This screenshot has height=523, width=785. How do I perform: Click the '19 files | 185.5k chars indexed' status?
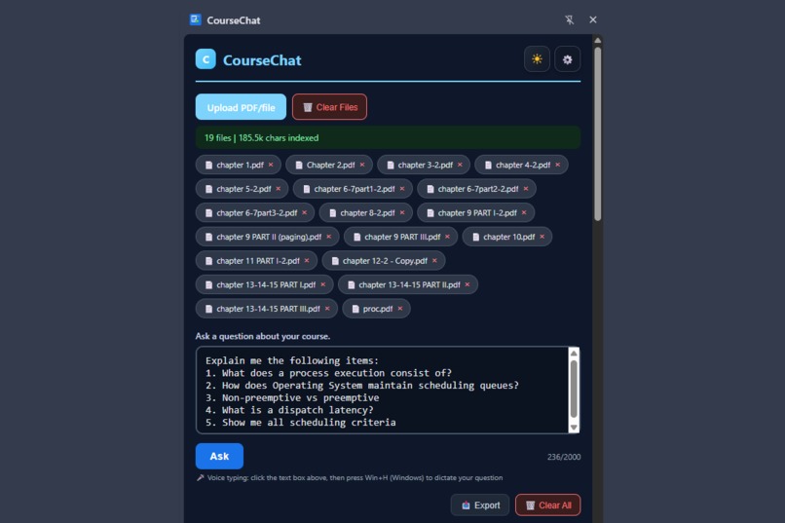pos(261,137)
